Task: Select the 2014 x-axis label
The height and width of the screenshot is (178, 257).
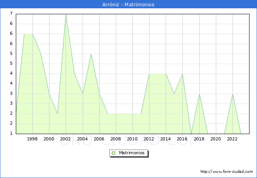Action: pyautogui.click(x=166, y=139)
